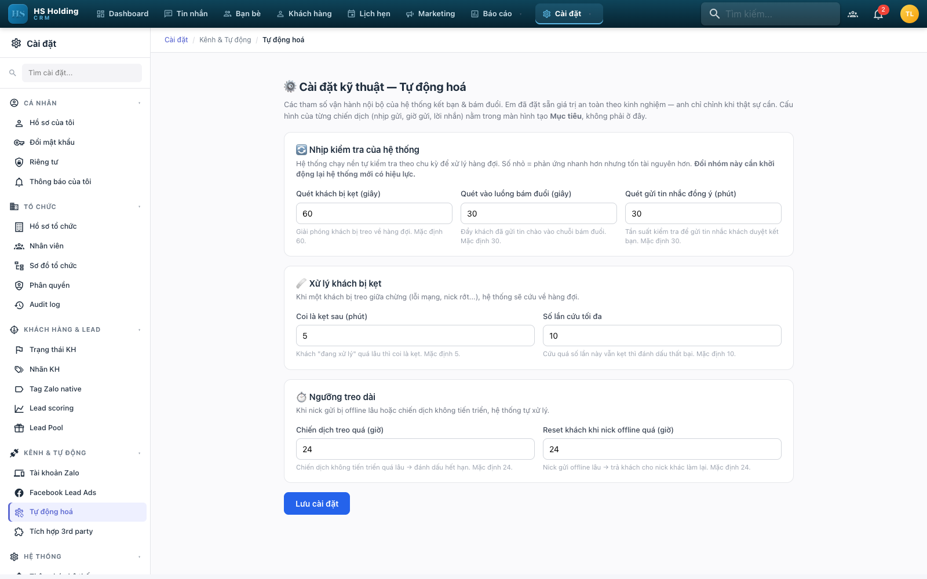This screenshot has width=927, height=579.
Task: Click the Sơ đồ tổ chức tree icon
Action: coord(19,266)
